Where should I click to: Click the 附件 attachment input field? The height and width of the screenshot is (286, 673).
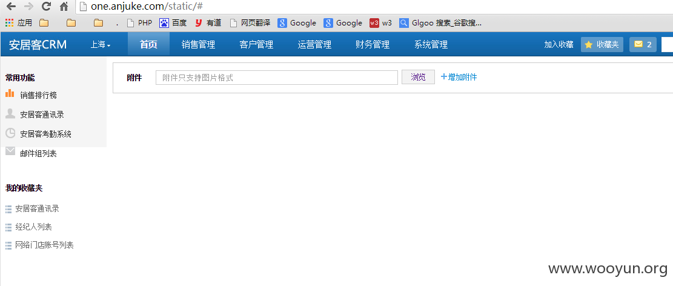(x=277, y=78)
